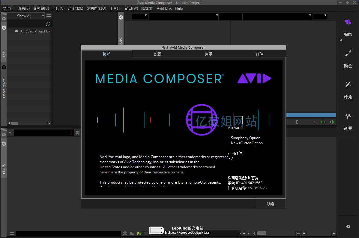The height and width of the screenshot is (238, 359).
Task: Open the Bins panel hamburger menu
Action: tap(49, 16)
